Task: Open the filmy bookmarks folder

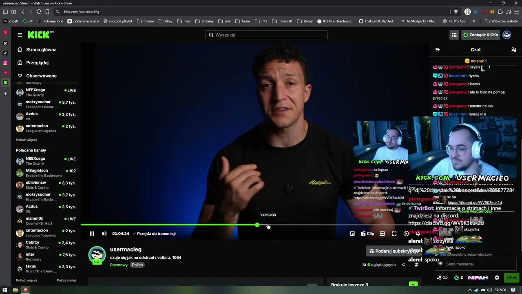Action: (x=165, y=21)
